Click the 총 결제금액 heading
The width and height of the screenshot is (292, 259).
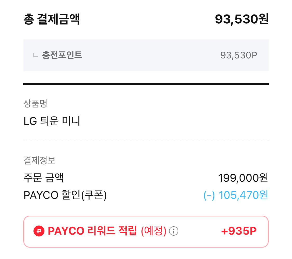pos(51,19)
